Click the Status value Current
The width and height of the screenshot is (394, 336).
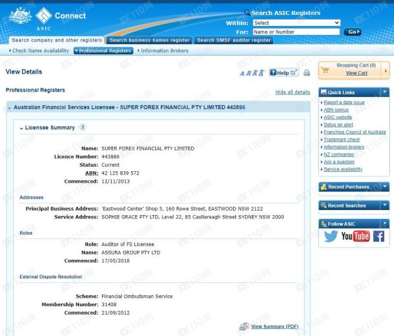(110, 165)
